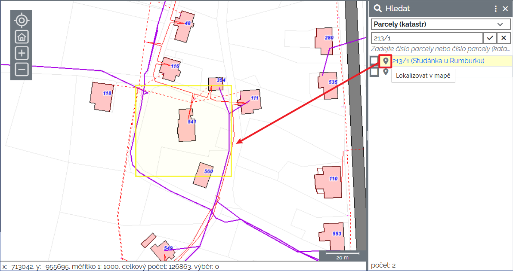Screen dimensions: 513x271
Task: Click building 541 on the map
Action: (x=188, y=125)
